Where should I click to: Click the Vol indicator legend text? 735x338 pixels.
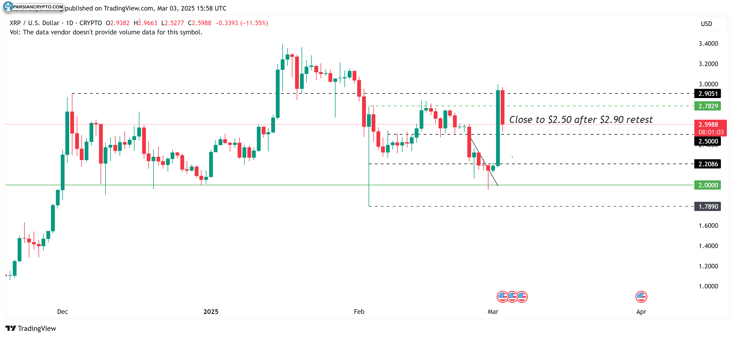(x=106, y=32)
